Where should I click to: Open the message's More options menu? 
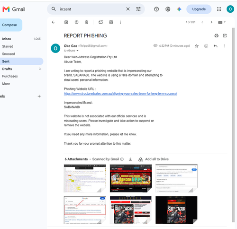(225, 46)
